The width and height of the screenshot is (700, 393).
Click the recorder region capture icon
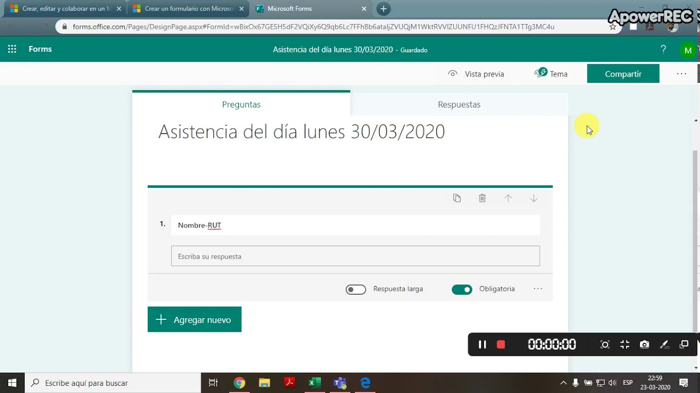point(605,344)
